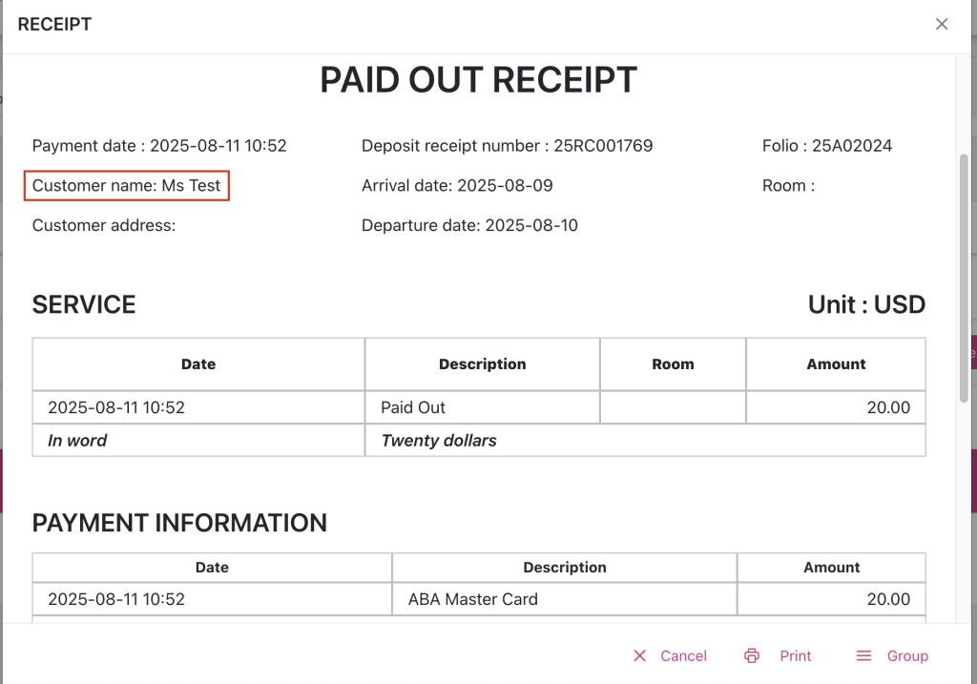
Task: Select the Deposit receipt number 25RC001769 text
Action: (x=507, y=146)
